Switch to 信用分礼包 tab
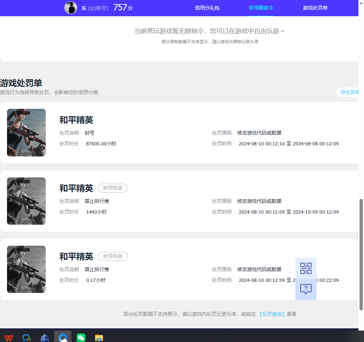The height and width of the screenshot is (342, 364). click(207, 8)
